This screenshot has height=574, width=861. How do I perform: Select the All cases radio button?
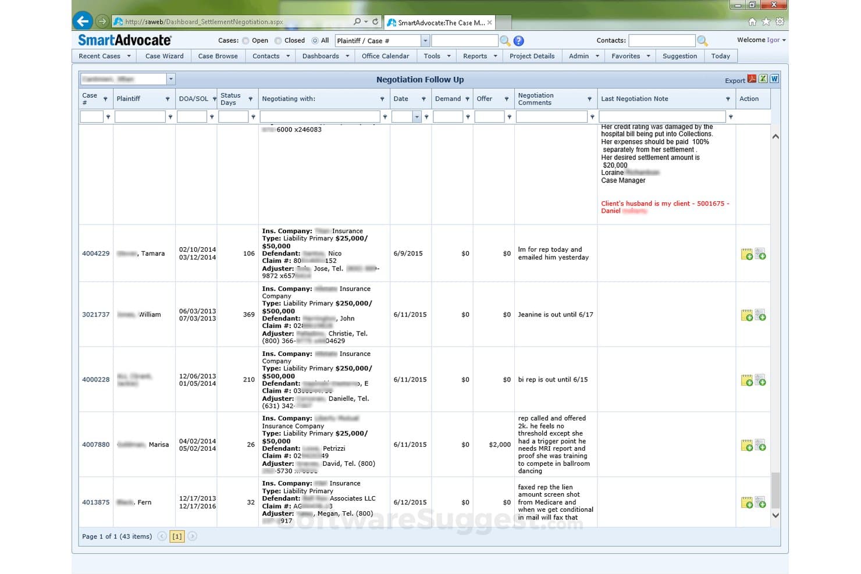pyautogui.click(x=315, y=41)
